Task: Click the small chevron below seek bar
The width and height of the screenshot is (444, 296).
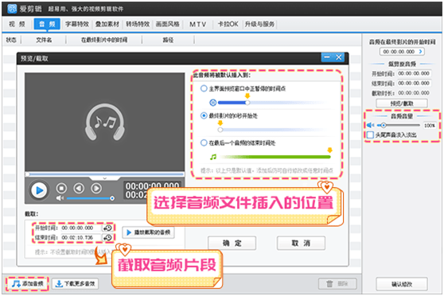Action: coord(104,178)
